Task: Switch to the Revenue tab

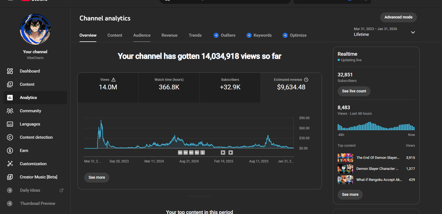Action: [x=170, y=35]
